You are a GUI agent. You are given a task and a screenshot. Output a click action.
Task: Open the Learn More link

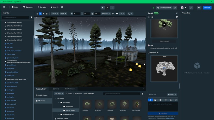(170, 118)
